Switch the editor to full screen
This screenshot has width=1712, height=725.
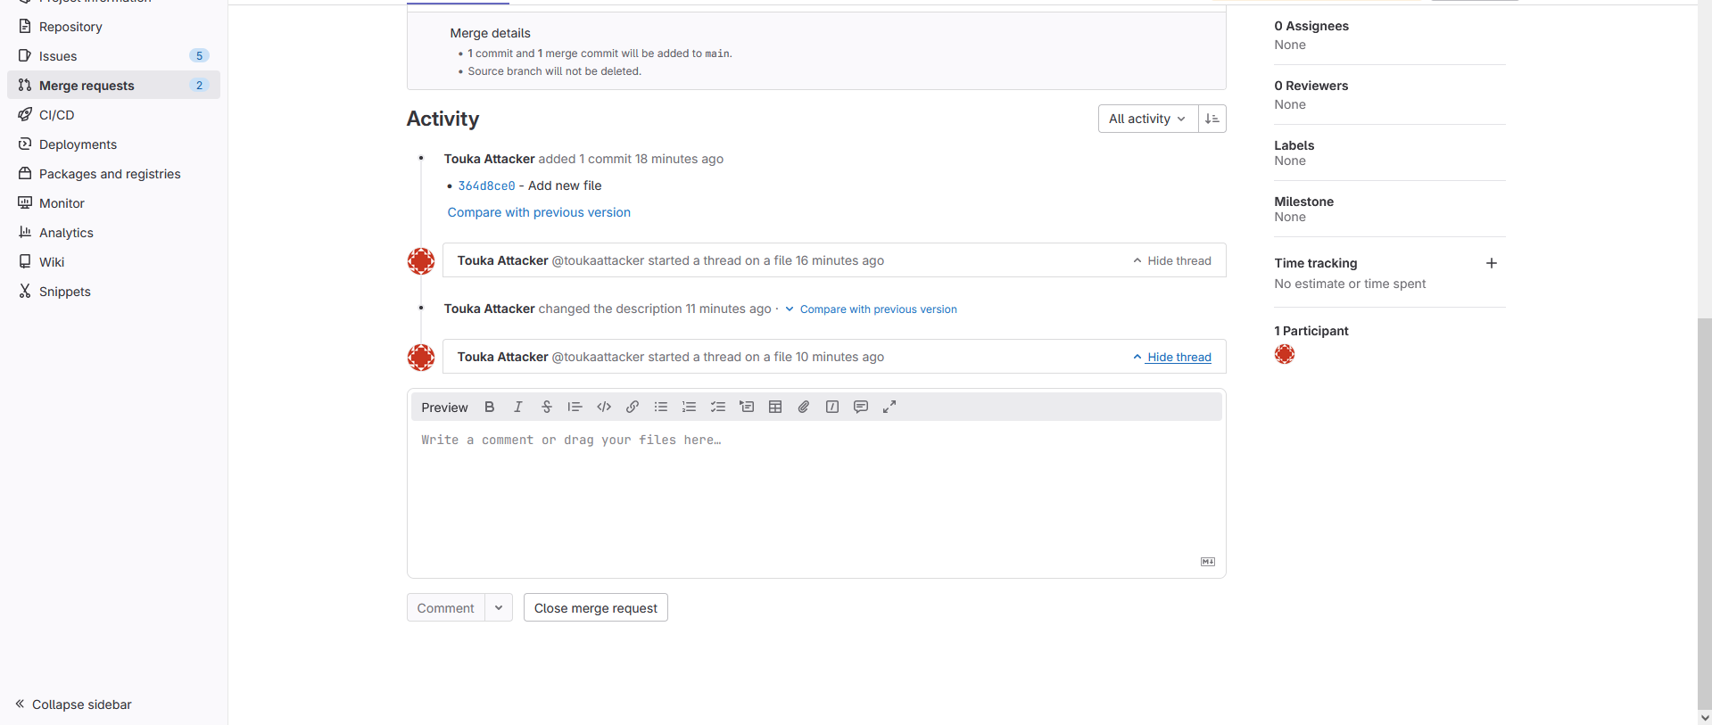[x=889, y=407]
